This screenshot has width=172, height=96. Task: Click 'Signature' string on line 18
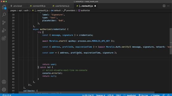57,15
